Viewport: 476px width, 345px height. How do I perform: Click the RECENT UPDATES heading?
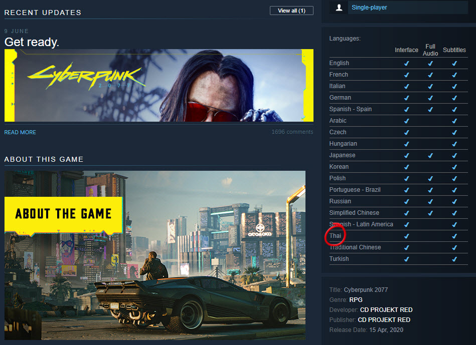[x=43, y=13]
